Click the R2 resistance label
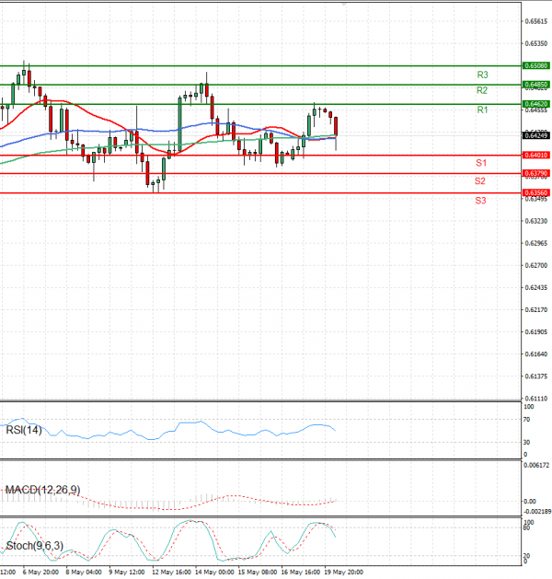Image resolution: width=552 pixels, height=579 pixels. pos(482,90)
